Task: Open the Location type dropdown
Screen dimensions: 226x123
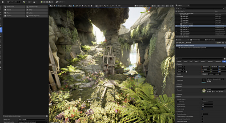Action: [x=181, y=67]
